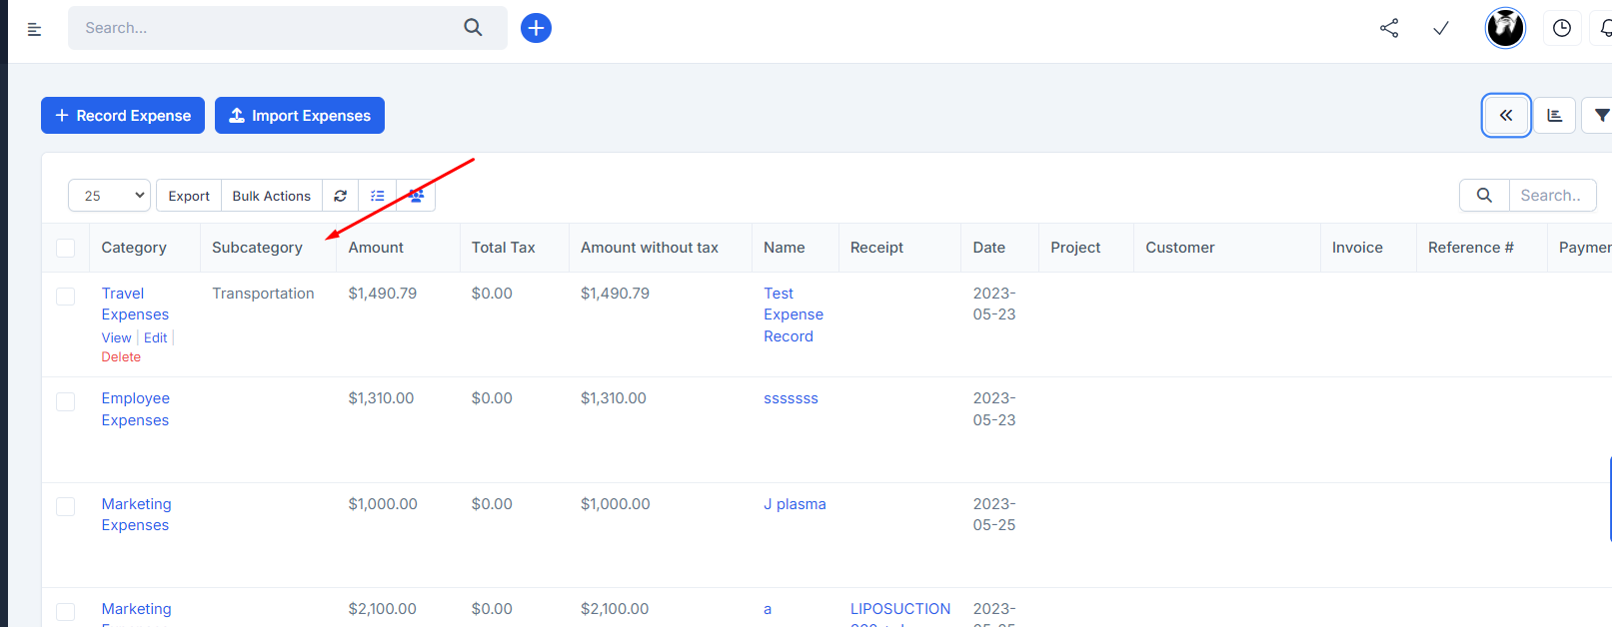Open the share icon in top bar
The width and height of the screenshot is (1612, 627).
(x=1389, y=28)
